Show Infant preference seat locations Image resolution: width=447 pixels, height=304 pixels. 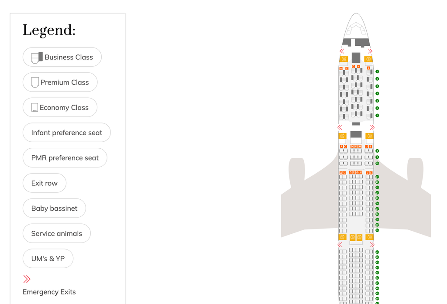point(67,133)
